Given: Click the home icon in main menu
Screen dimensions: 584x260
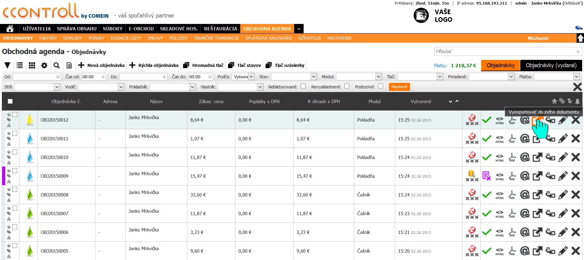Looking at the screenshot, I should click(10, 29).
